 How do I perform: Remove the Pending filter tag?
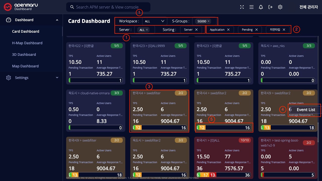tap(256, 30)
